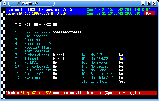Screen dimensions: 159x101
Task: Click the Don't call label
Action: pos(34,74)
